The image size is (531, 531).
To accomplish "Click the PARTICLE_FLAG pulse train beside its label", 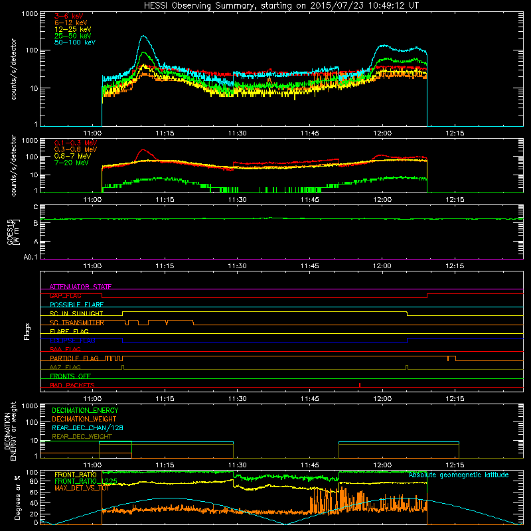I will (113, 358).
